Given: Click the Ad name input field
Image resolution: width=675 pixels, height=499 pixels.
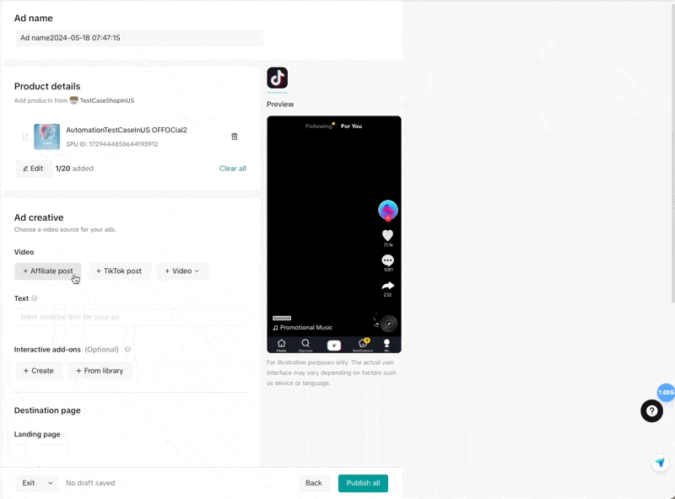Looking at the screenshot, I should (139, 38).
